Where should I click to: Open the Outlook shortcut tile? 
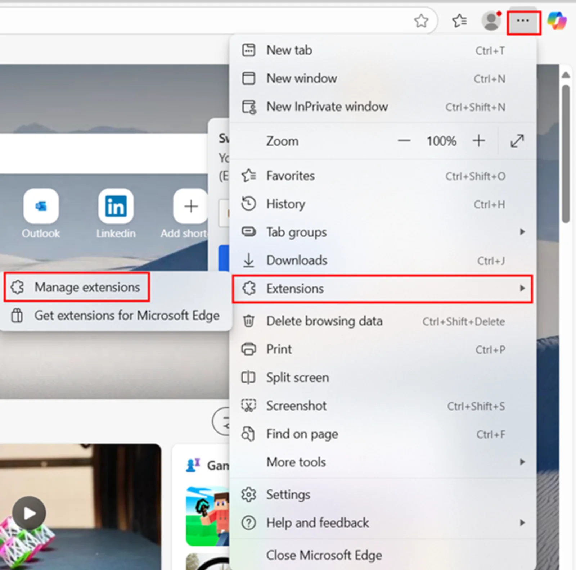(x=41, y=207)
